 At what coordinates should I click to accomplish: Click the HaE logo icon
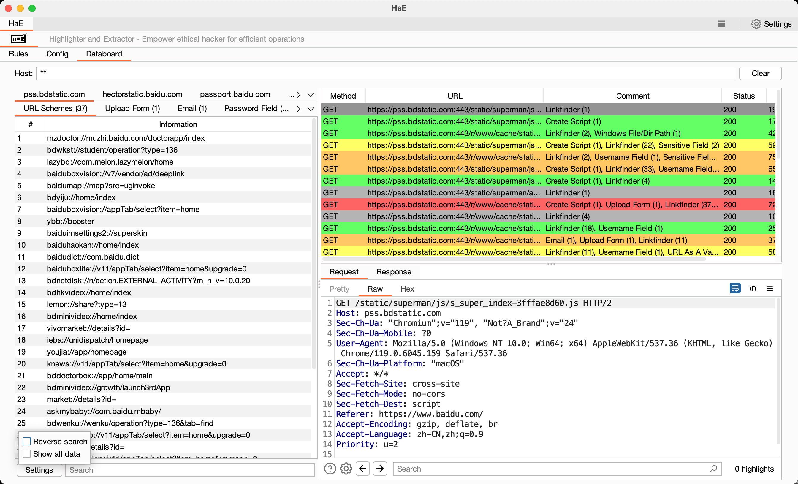click(19, 39)
